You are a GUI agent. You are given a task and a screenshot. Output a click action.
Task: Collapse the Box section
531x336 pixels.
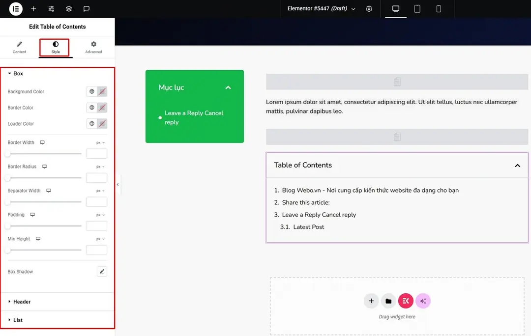point(16,73)
